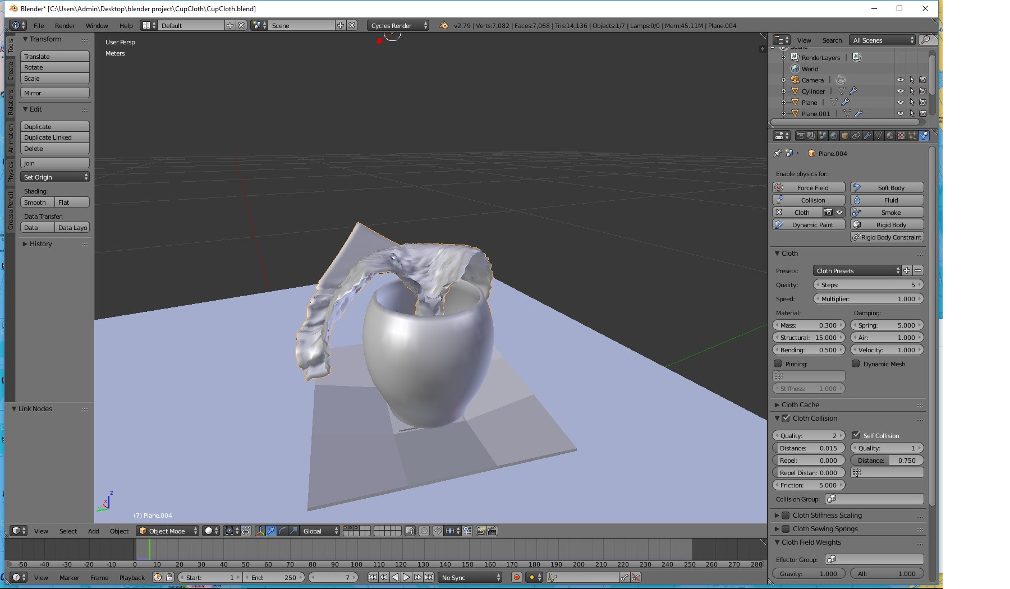Enable the Pinning checkbox
1010x589 pixels.
[778, 363]
